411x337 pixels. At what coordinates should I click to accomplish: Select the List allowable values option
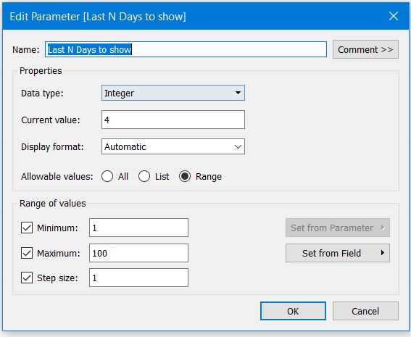click(144, 176)
